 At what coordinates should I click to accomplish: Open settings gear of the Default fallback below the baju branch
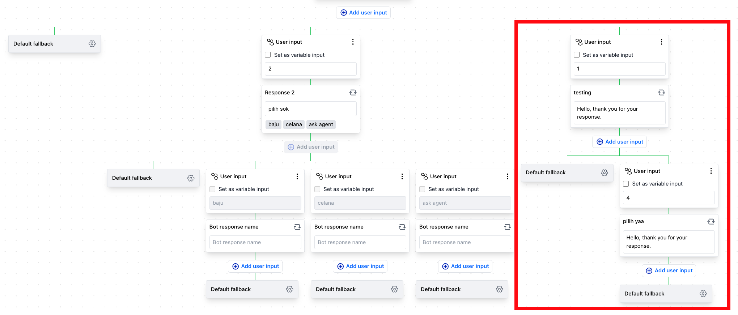coord(290,289)
